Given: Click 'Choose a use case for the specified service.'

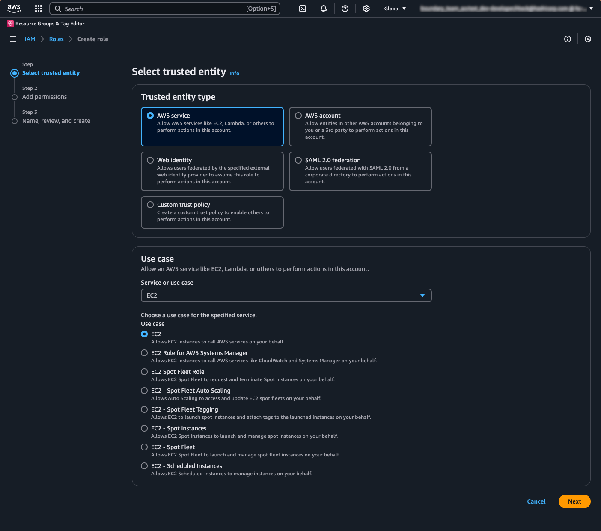Looking at the screenshot, I should (x=199, y=315).
